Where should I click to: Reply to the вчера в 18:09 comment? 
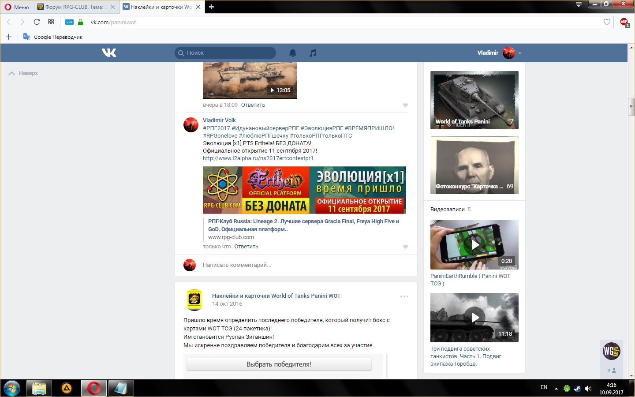253,105
